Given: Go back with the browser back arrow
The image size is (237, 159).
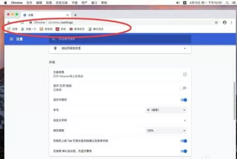Looking at the screenshot, I should (9, 23).
